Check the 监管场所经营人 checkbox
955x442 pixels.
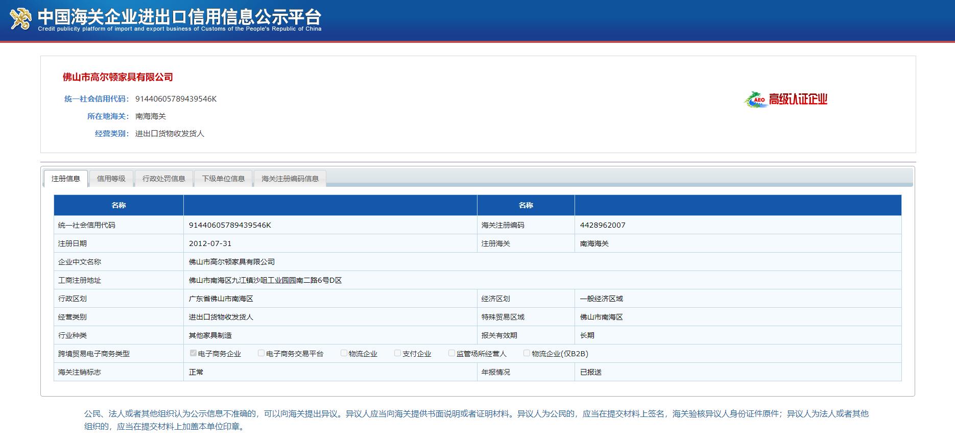click(451, 353)
